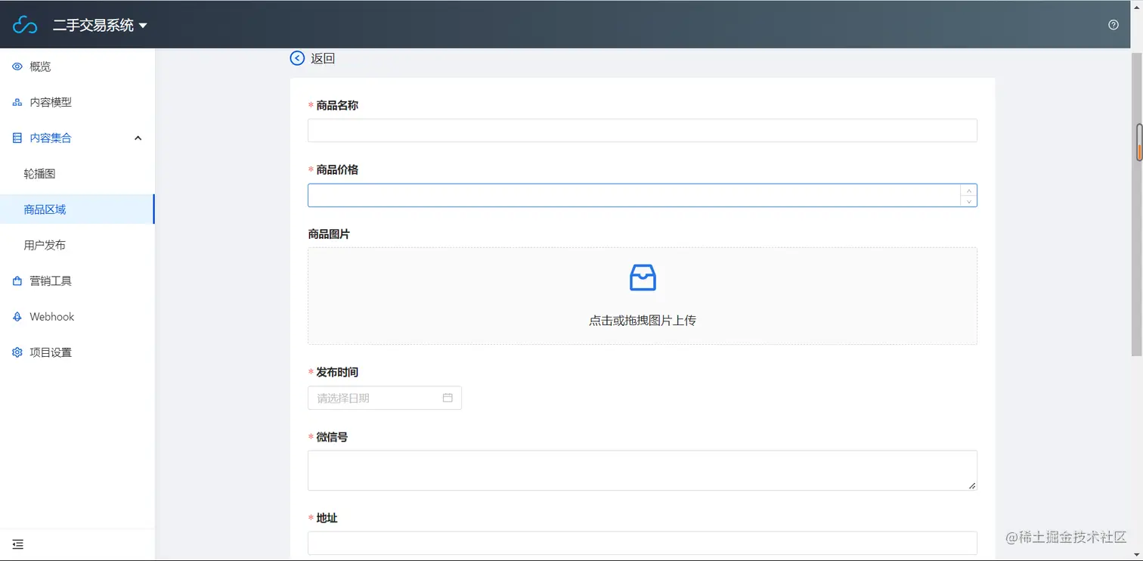Click the 概览 eye icon

17,67
